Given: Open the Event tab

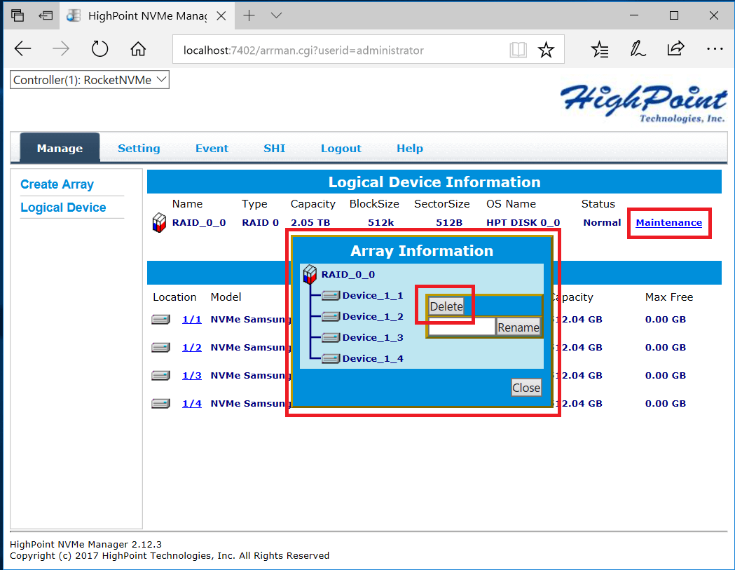Looking at the screenshot, I should [x=212, y=148].
